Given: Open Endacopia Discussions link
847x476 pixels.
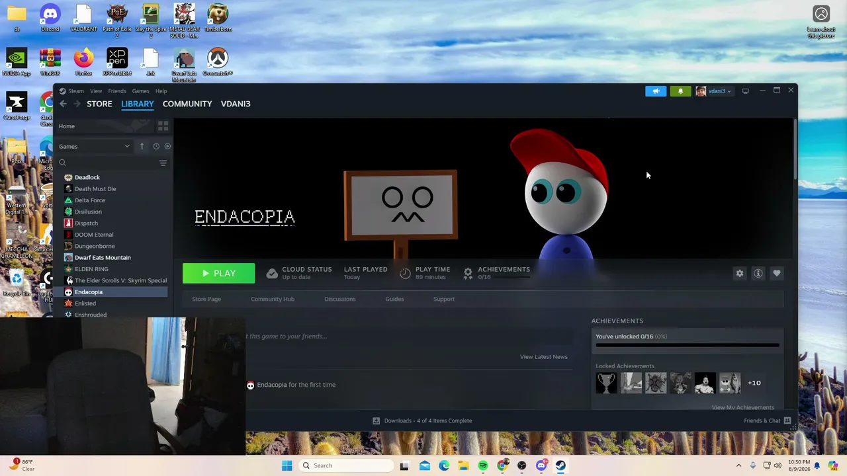Looking at the screenshot, I should [x=340, y=299].
